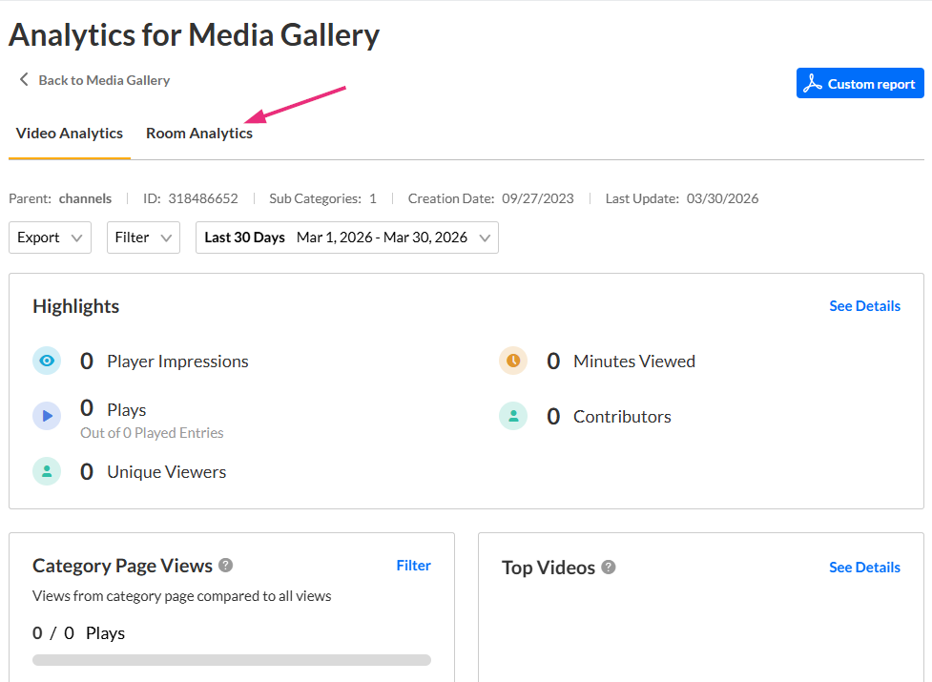Switch to the Room Analytics tab

[199, 134]
